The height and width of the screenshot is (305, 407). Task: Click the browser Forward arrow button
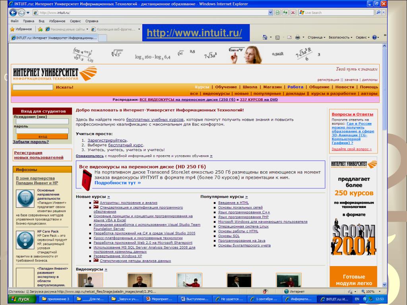tap(21, 12)
